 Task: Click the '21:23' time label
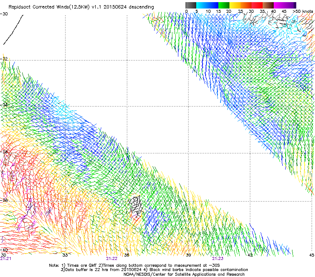tap(218, 259)
